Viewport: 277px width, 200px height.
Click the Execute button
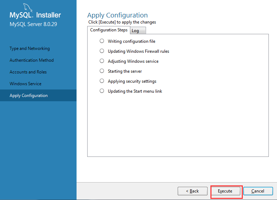coord(225,191)
